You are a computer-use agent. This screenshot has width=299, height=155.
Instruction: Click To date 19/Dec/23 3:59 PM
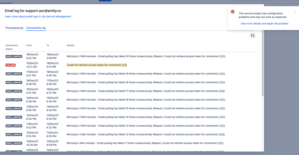point(52,56)
